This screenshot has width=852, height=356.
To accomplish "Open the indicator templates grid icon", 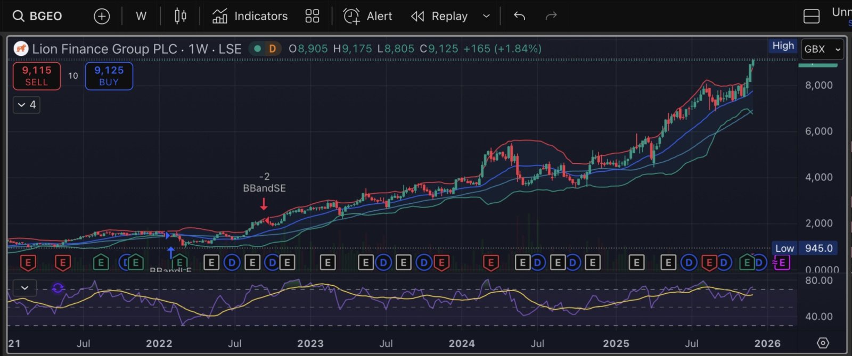I will 312,16.
